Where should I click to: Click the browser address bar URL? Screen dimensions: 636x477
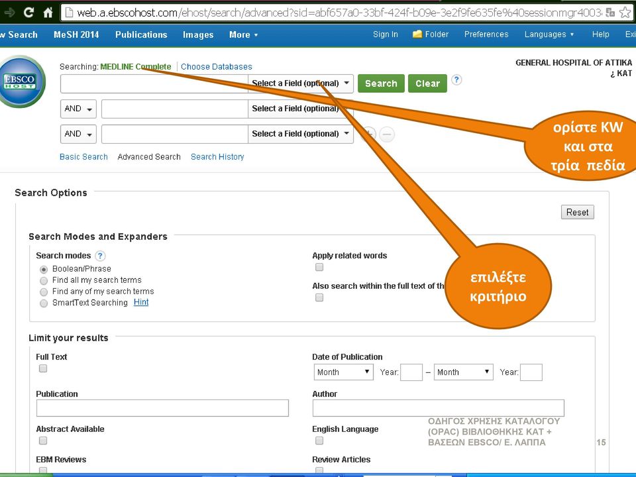click(x=339, y=13)
